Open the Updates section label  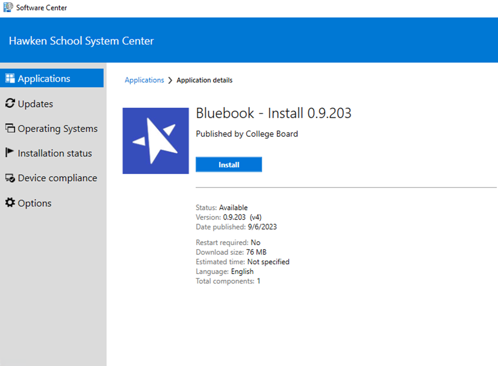coord(35,104)
